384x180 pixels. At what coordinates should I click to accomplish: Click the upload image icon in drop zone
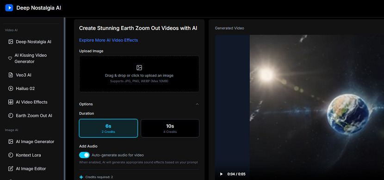click(x=139, y=68)
